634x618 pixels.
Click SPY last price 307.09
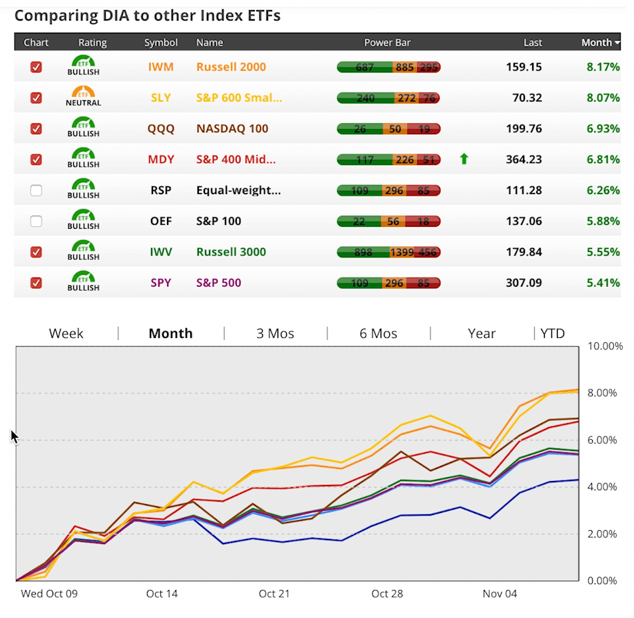(524, 283)
